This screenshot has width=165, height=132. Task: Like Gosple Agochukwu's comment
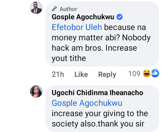click(81, 74)
